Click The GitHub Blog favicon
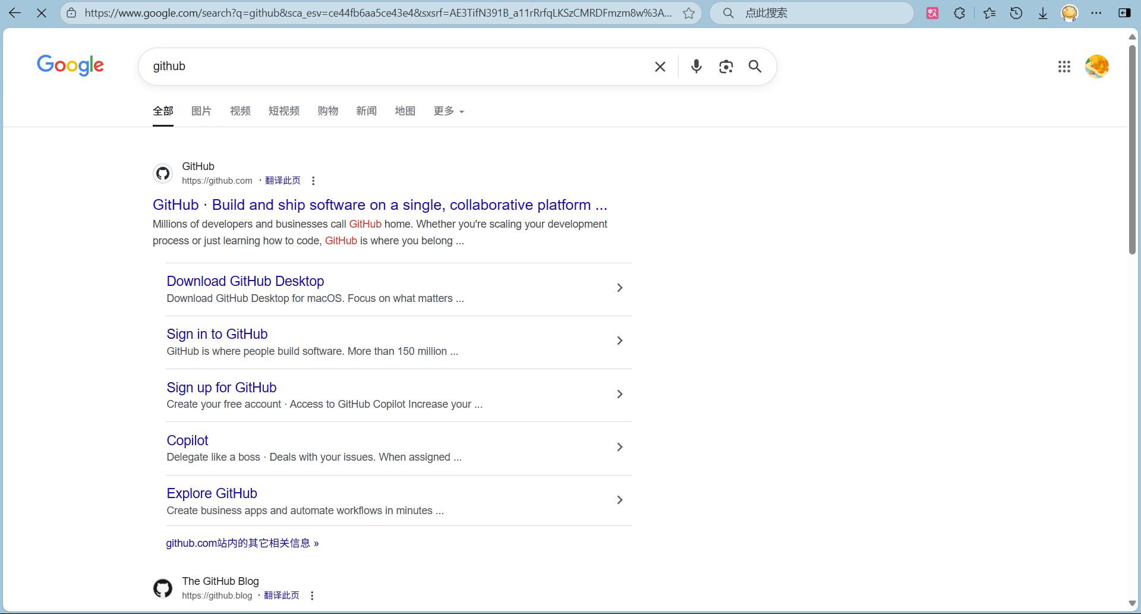 pos(163,588)
